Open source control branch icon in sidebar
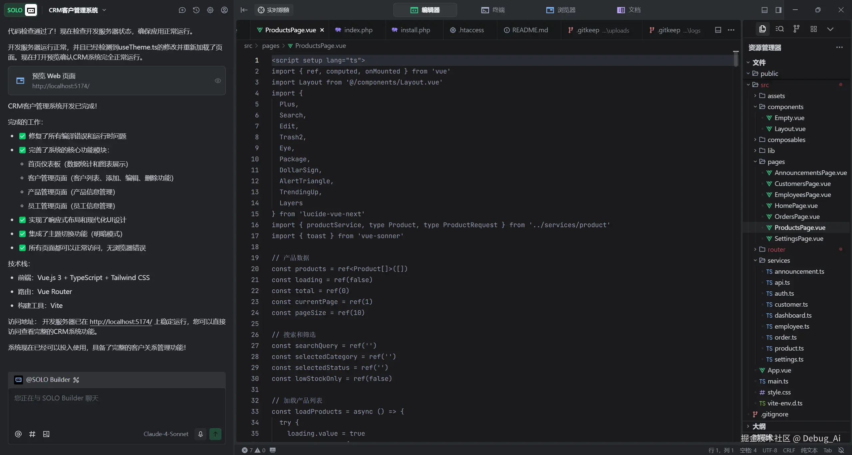 [x=796, y=29]
